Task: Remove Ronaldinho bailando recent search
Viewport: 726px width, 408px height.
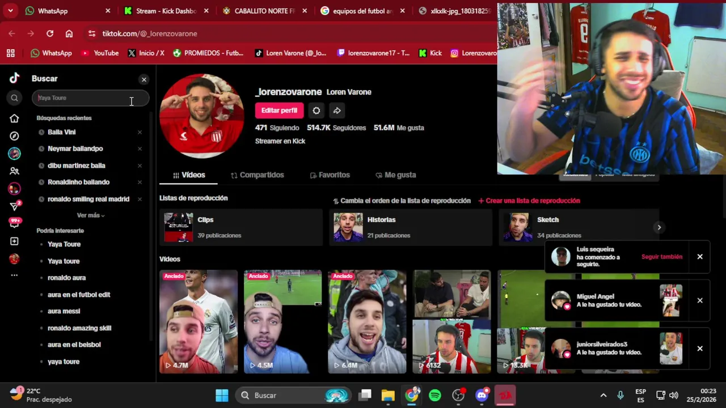Action: pyautogui.click(x=140, y=182)
